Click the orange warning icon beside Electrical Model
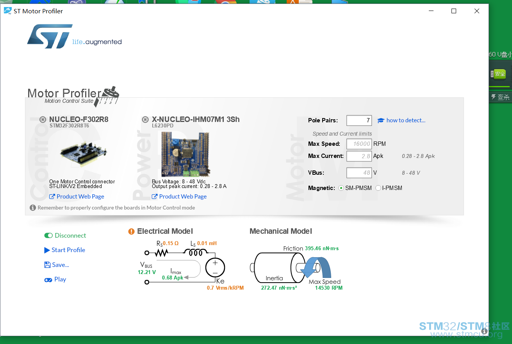 [x=132, y=231]
